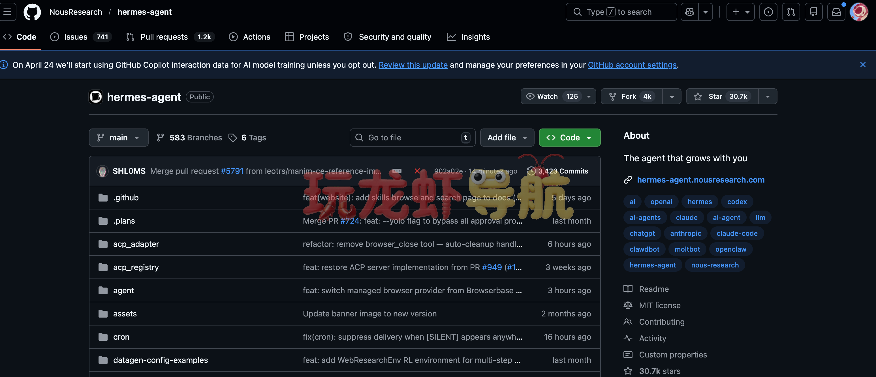Open your pull requests icon in header
Screen dimensions: 876x377
[x=791, y=12]
